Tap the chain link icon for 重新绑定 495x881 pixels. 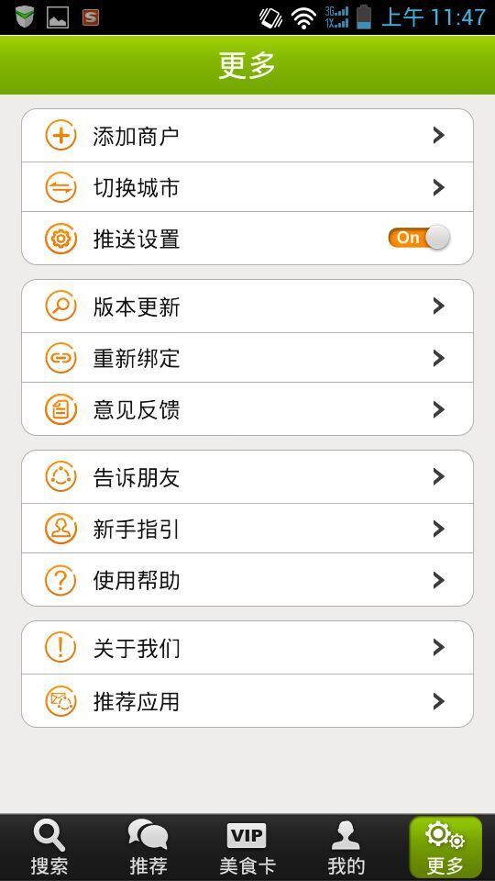tap(60, 358)
